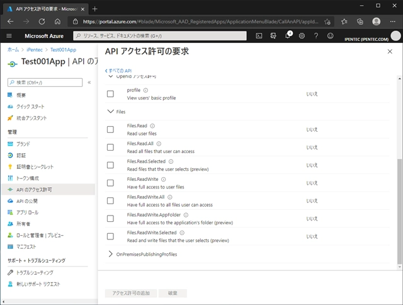Open the Azure portal hamburger menu
The height and width of the screenshot is (305, 403).
(9, 36)
